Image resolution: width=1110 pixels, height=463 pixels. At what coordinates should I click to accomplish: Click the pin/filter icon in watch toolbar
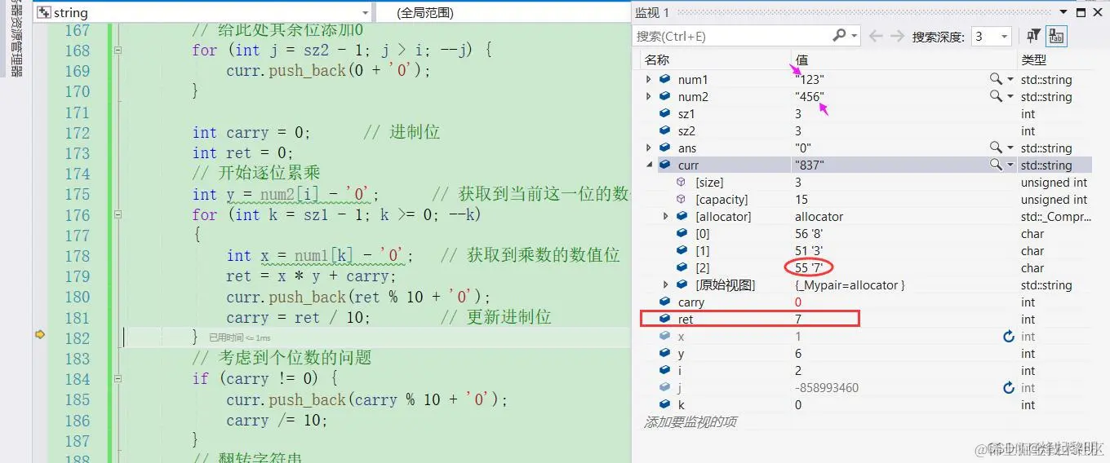click(1034, 36)
